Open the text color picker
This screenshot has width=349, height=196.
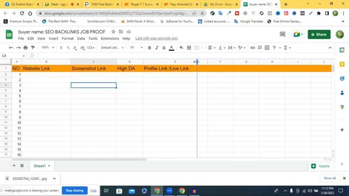[x=171, y=47]
